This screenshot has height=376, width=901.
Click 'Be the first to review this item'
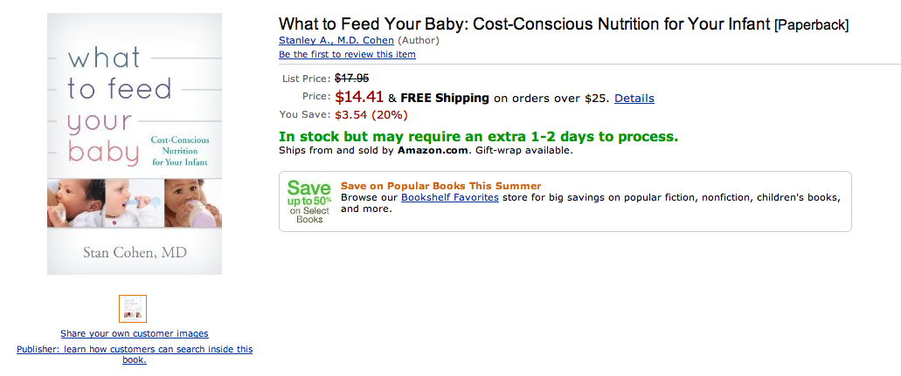[x=347, y=55]
